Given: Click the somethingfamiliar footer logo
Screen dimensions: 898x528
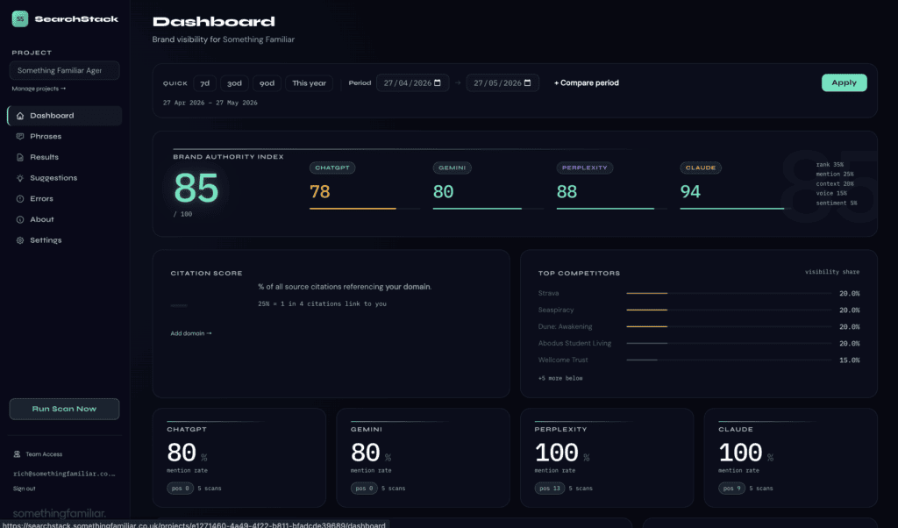Looking at the screenshot, I should click(x=59, y=513).
